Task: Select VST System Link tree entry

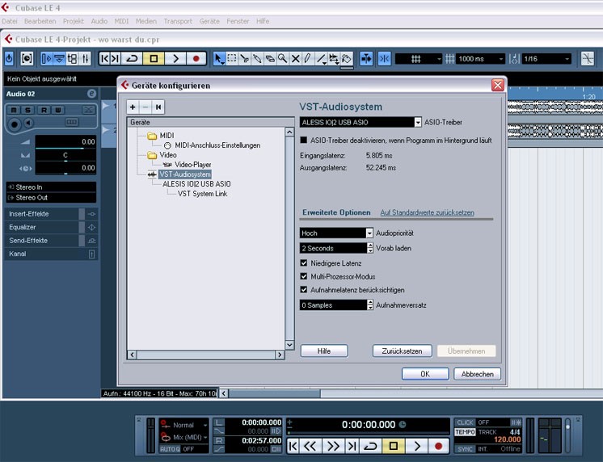Action: 202,194
